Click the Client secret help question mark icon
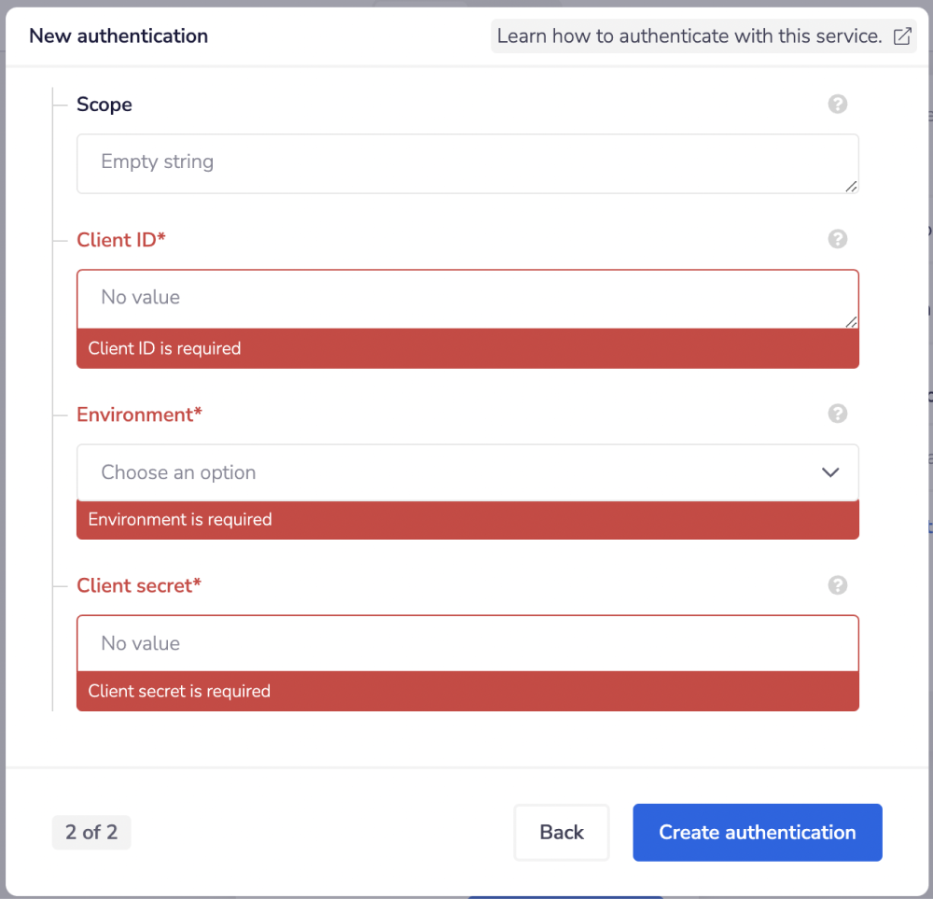Viewport: 933px width, 899px height. pos(837,585)
